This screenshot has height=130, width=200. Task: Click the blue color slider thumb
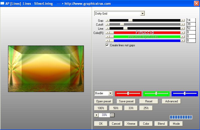pos(112,40)
